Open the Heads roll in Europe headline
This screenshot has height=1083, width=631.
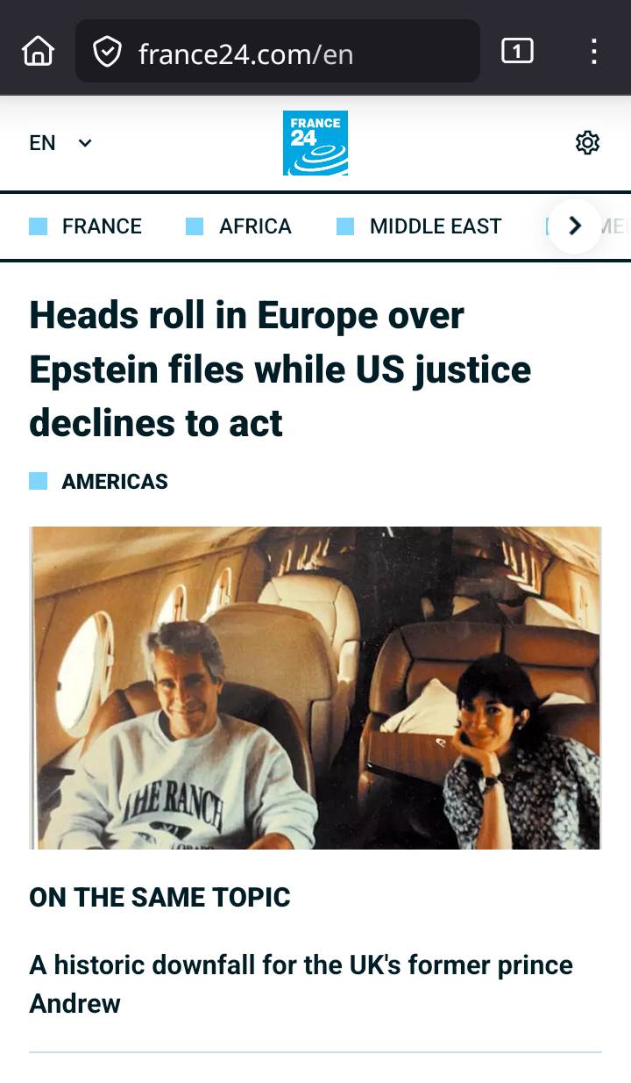click(280, 369)
